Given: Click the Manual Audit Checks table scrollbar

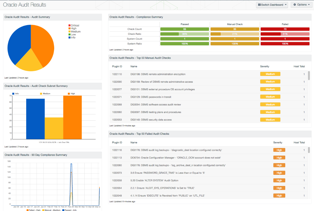Looking at the screenshot, I should coord(309,75).
